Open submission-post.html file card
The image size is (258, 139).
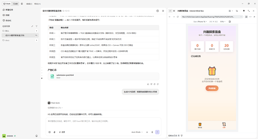(103, 76)
